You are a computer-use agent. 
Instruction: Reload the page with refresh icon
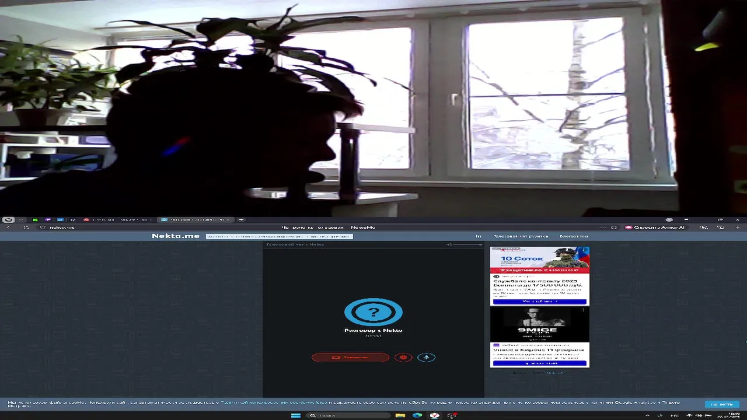tap(26, 227)
